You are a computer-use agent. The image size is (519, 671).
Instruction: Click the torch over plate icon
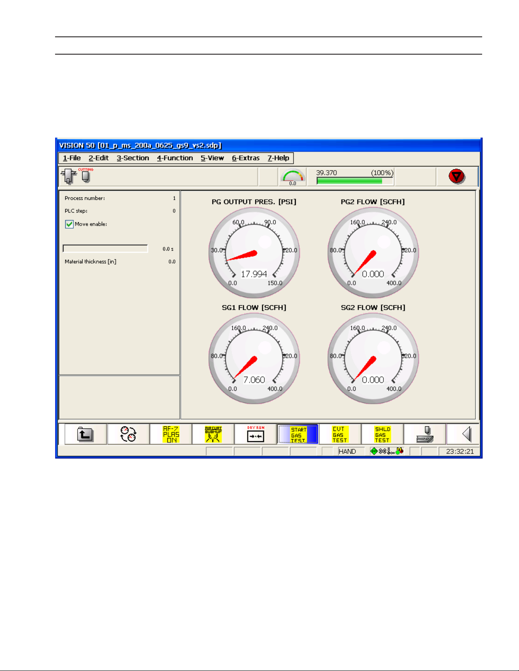425,434
